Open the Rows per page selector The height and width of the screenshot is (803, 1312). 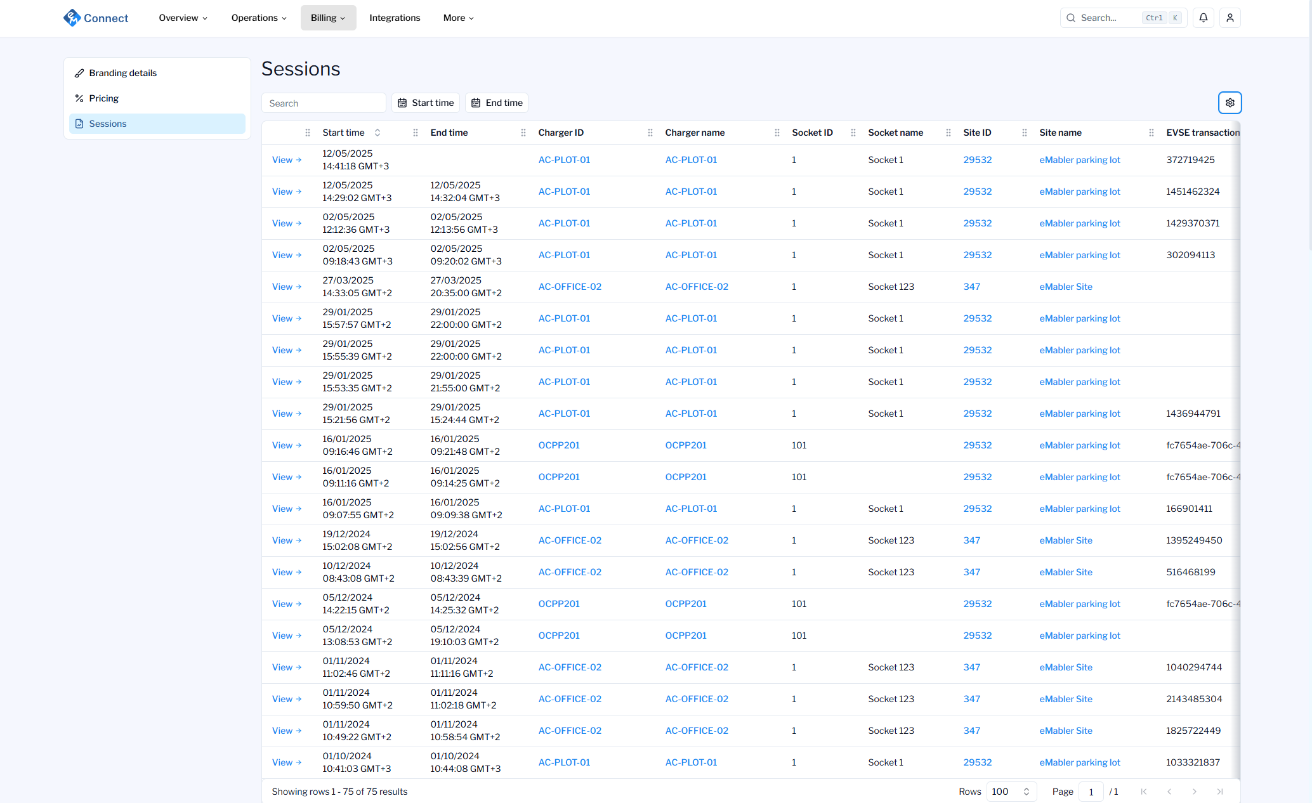(x=1011, y=792)
